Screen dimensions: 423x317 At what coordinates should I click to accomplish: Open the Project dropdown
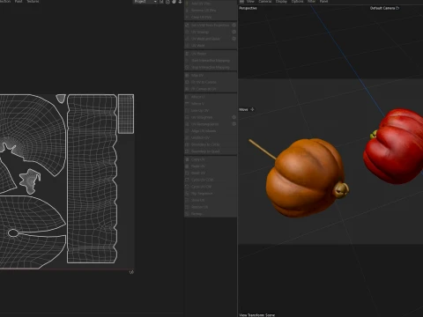[145, 2]
